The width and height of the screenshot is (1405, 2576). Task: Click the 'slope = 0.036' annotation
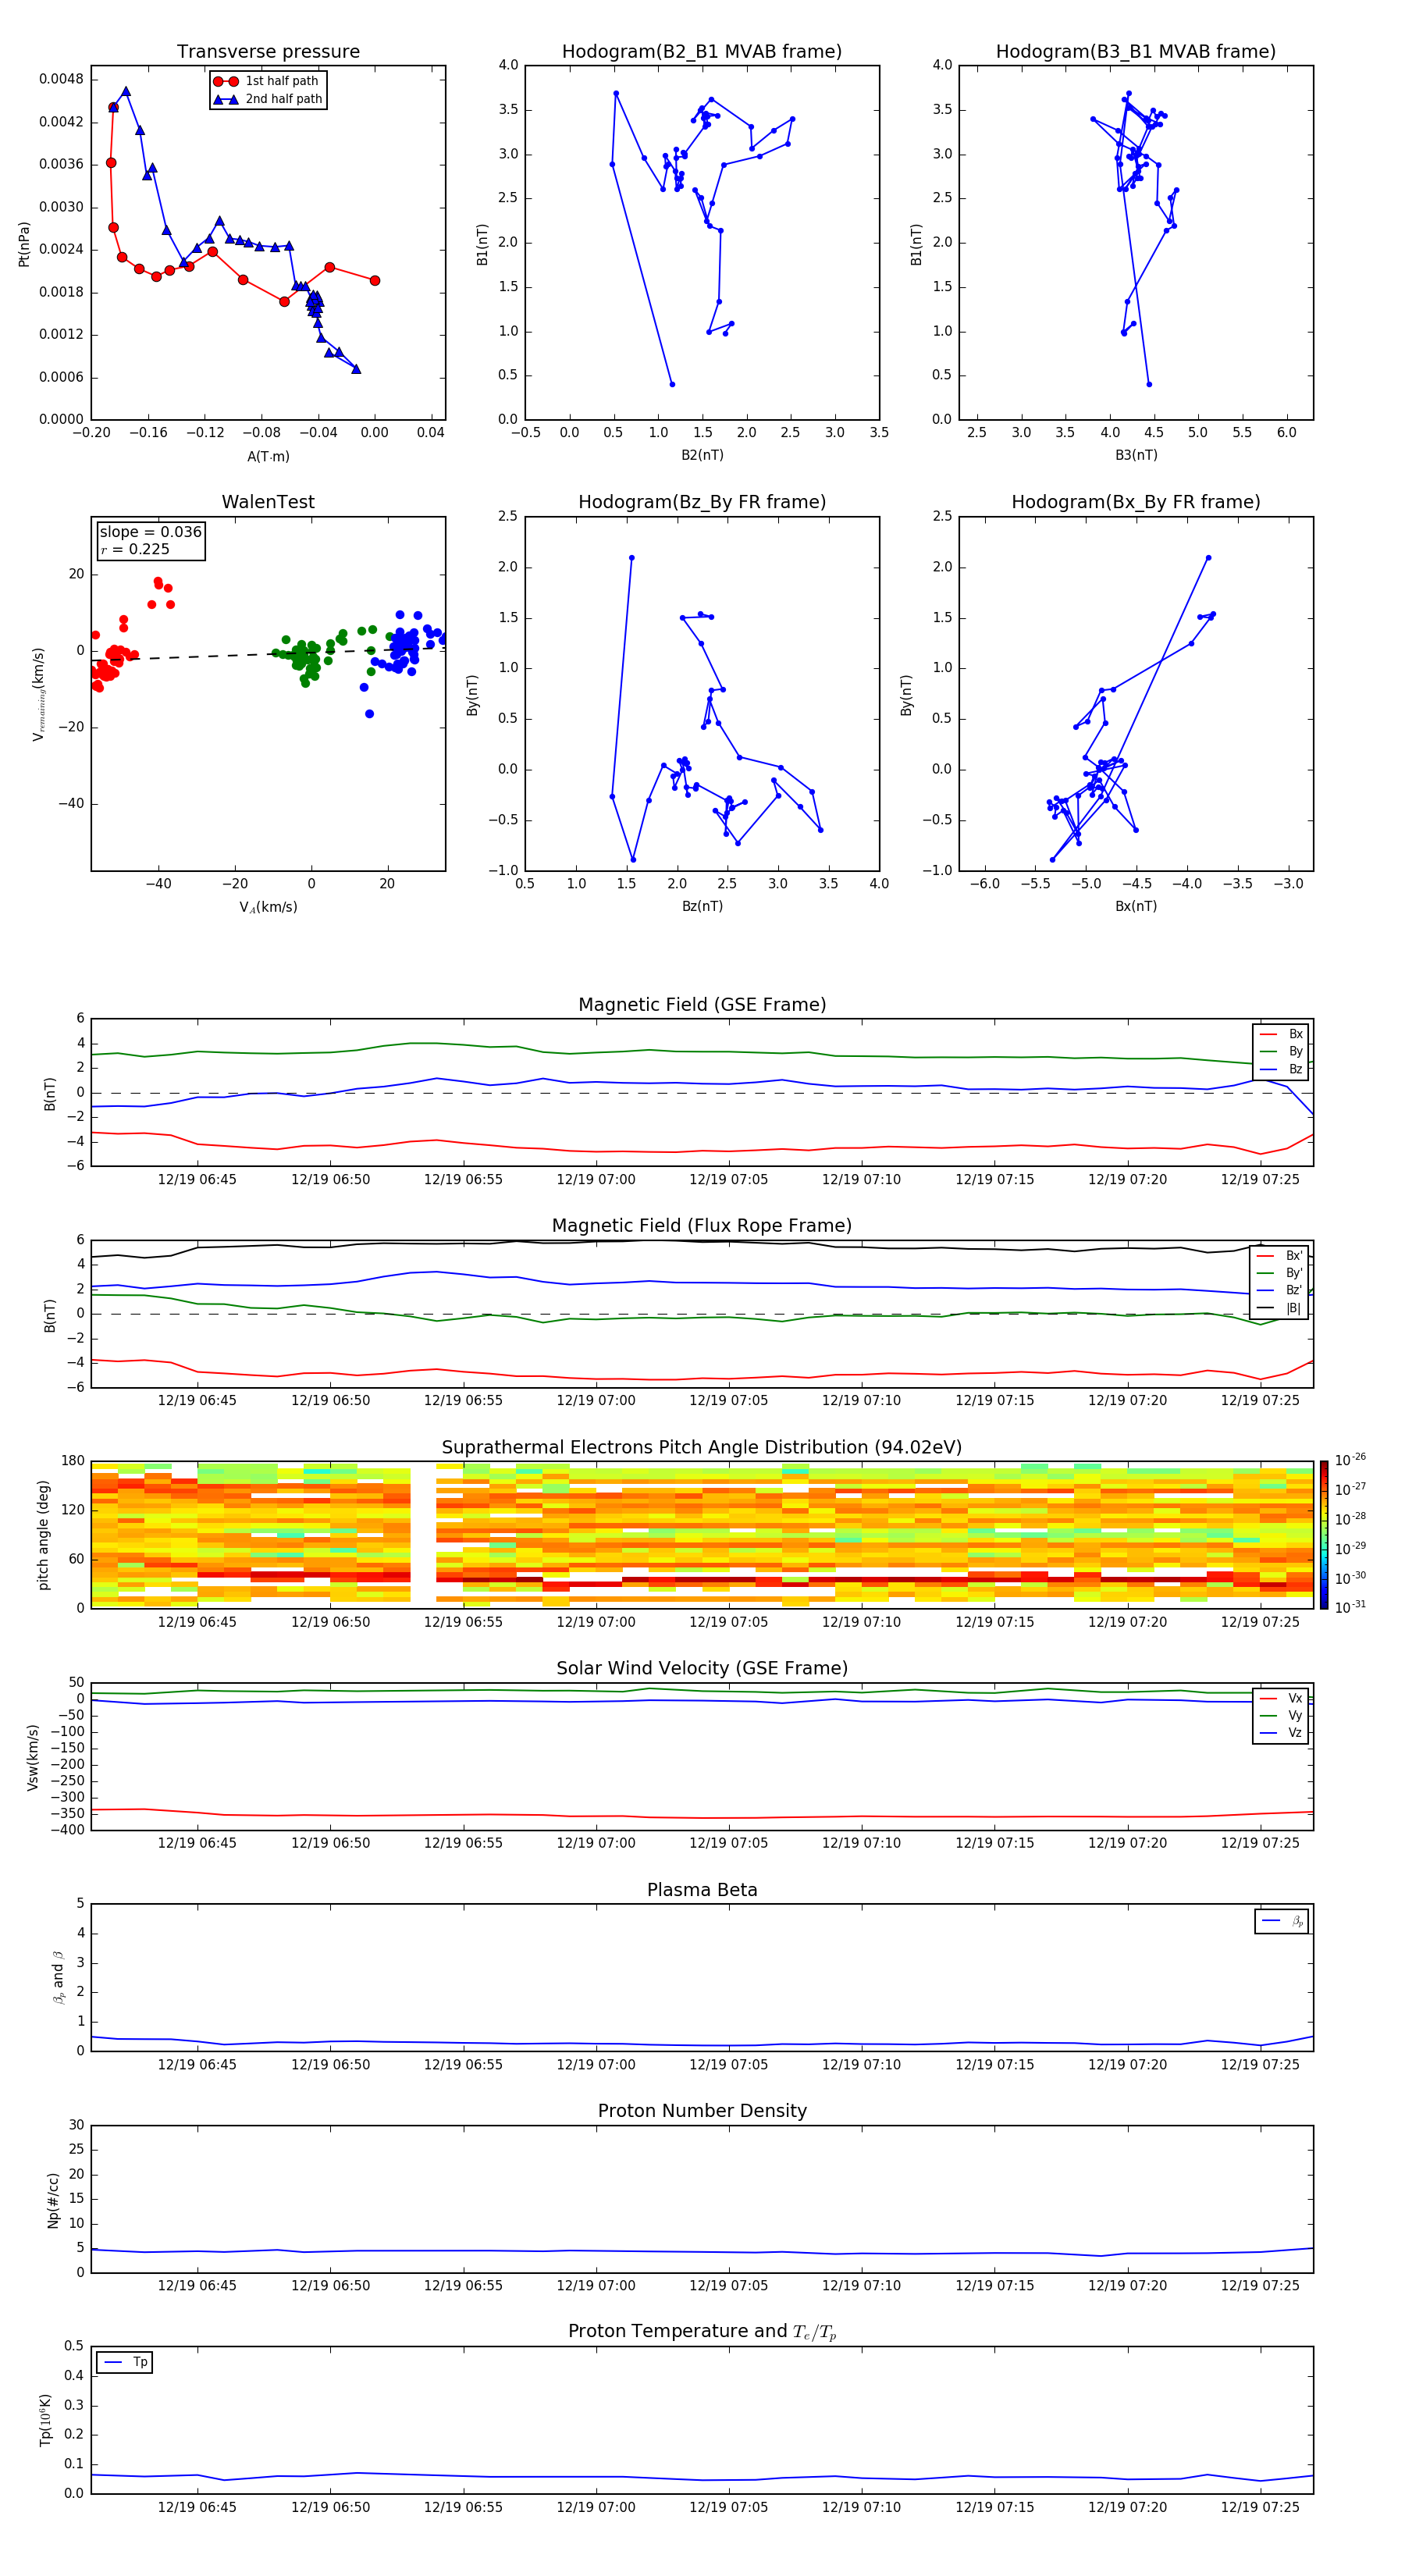pos(151,532)
